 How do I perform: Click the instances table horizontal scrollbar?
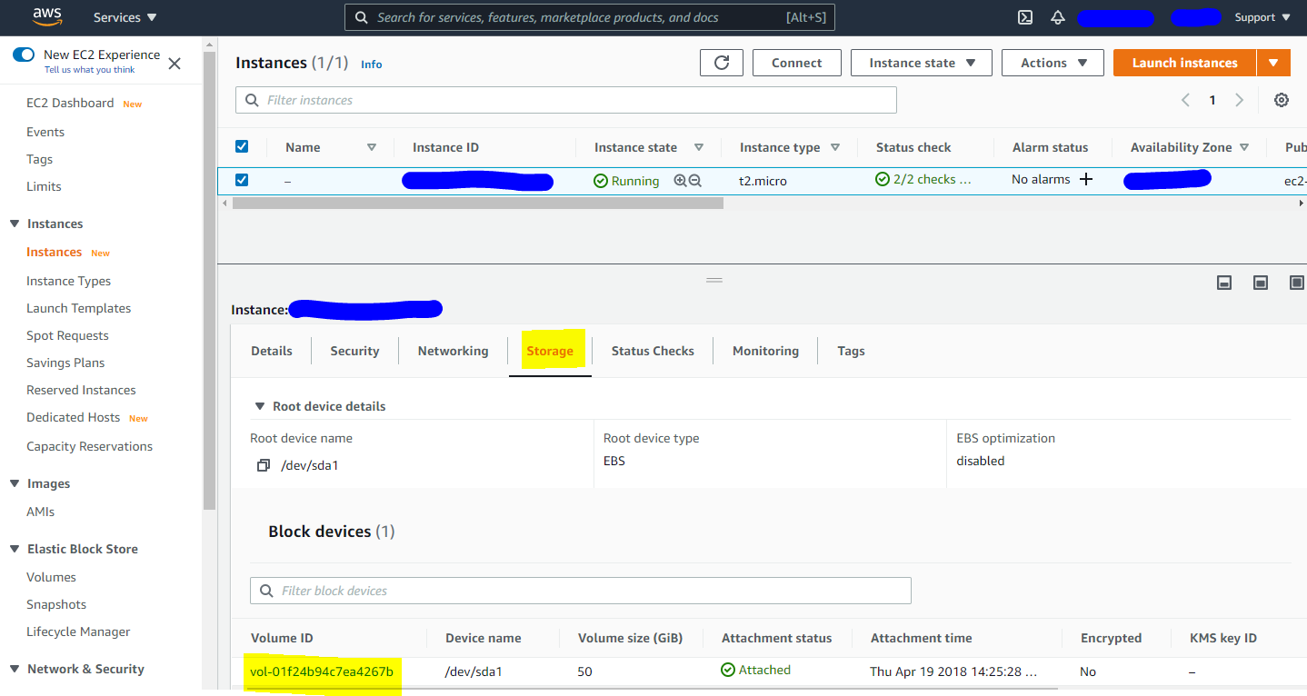point(478,204)
